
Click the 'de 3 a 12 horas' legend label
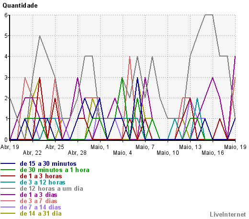click(43, 182)
